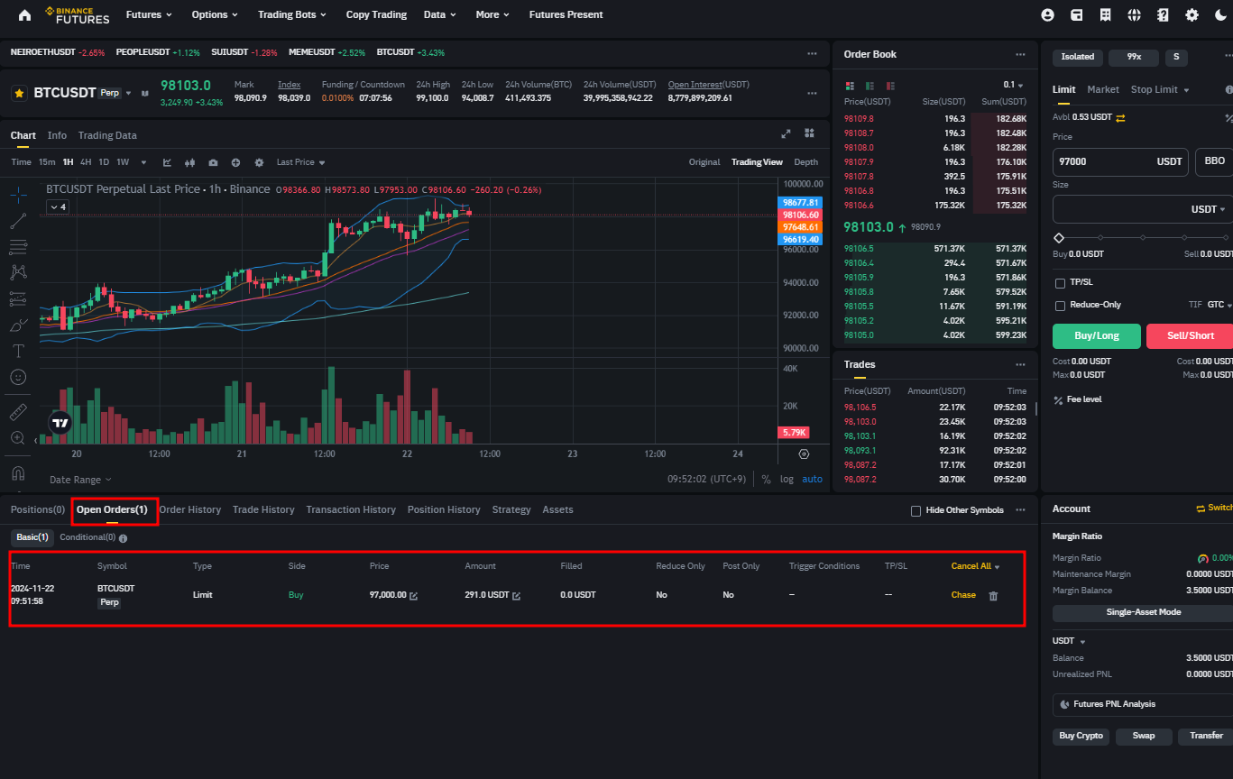Click the Chase link on the order
This screenshot has width=1233, height=779.
(963, 595)
